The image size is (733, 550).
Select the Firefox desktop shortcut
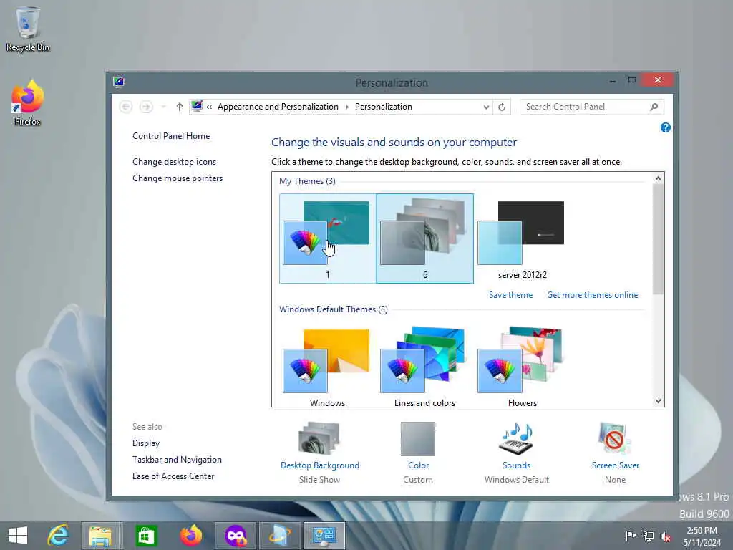(x=28, y=103)
